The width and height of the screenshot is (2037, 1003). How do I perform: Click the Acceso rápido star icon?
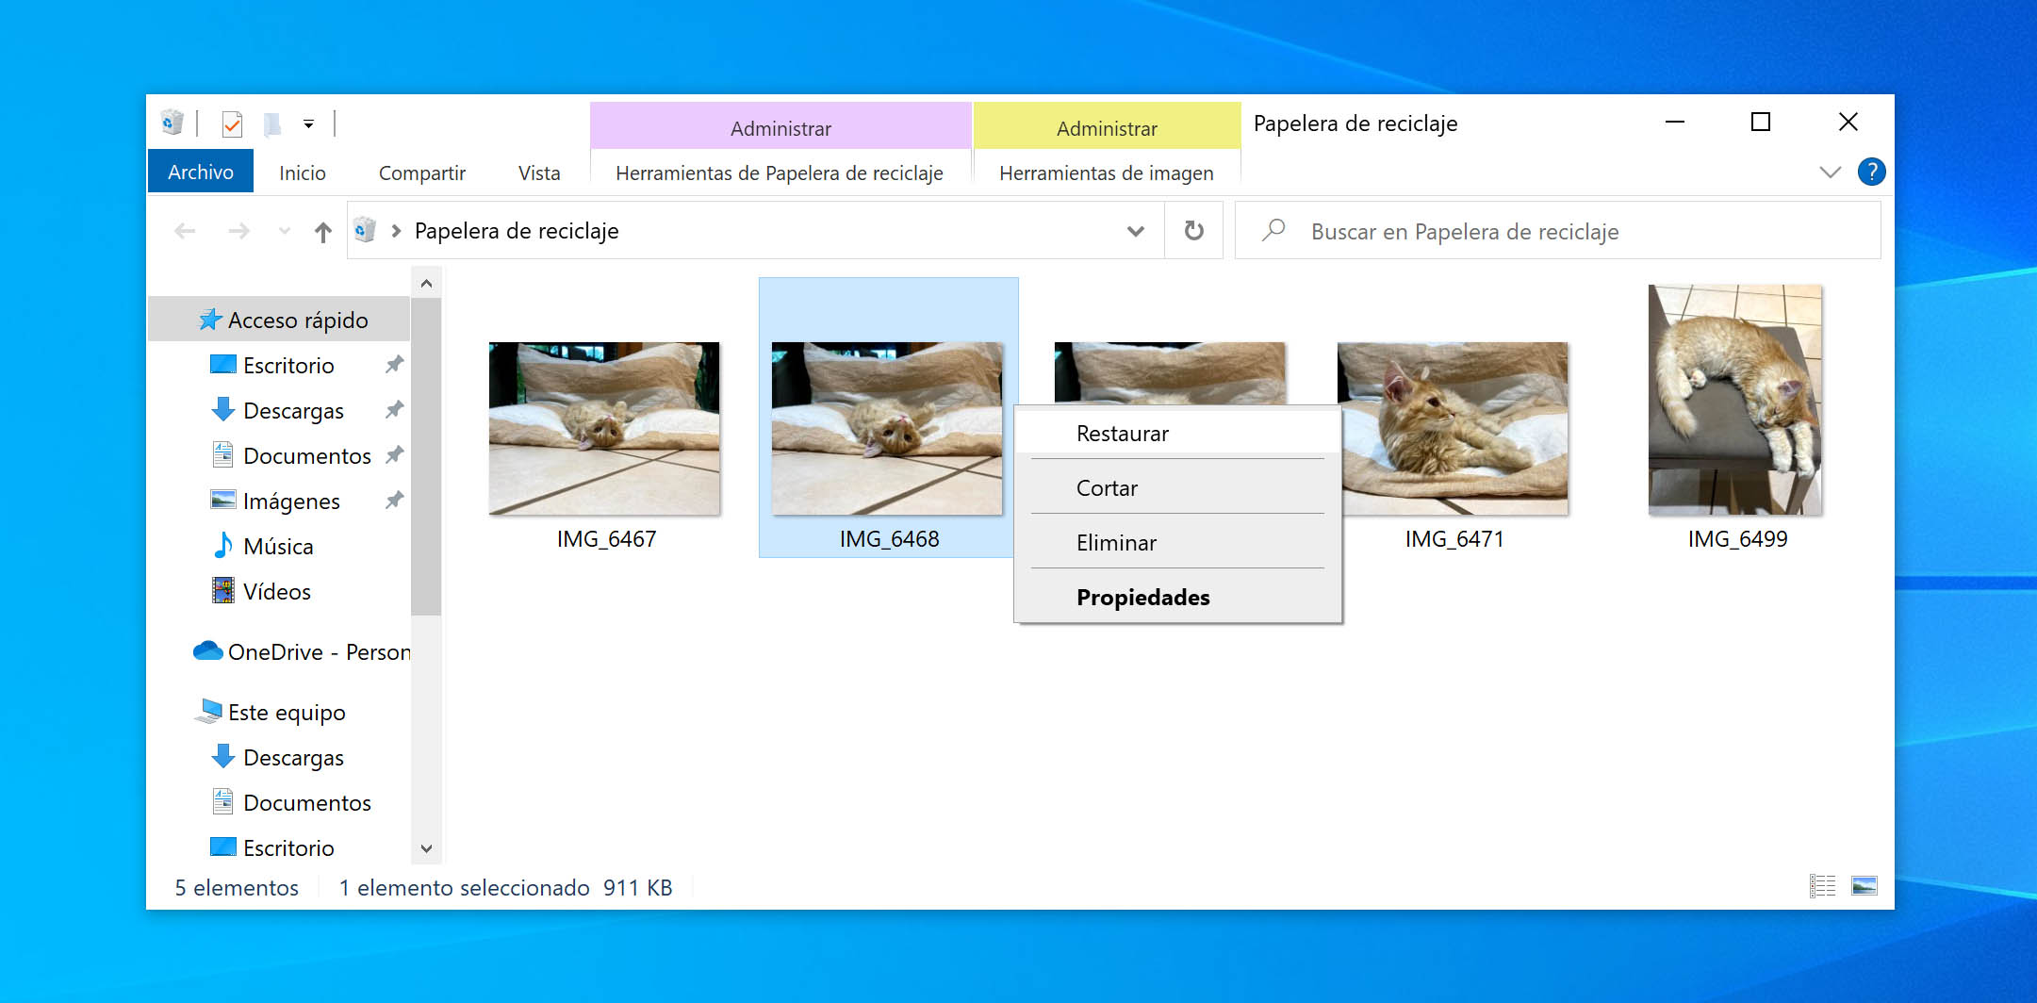click(209, 320)
